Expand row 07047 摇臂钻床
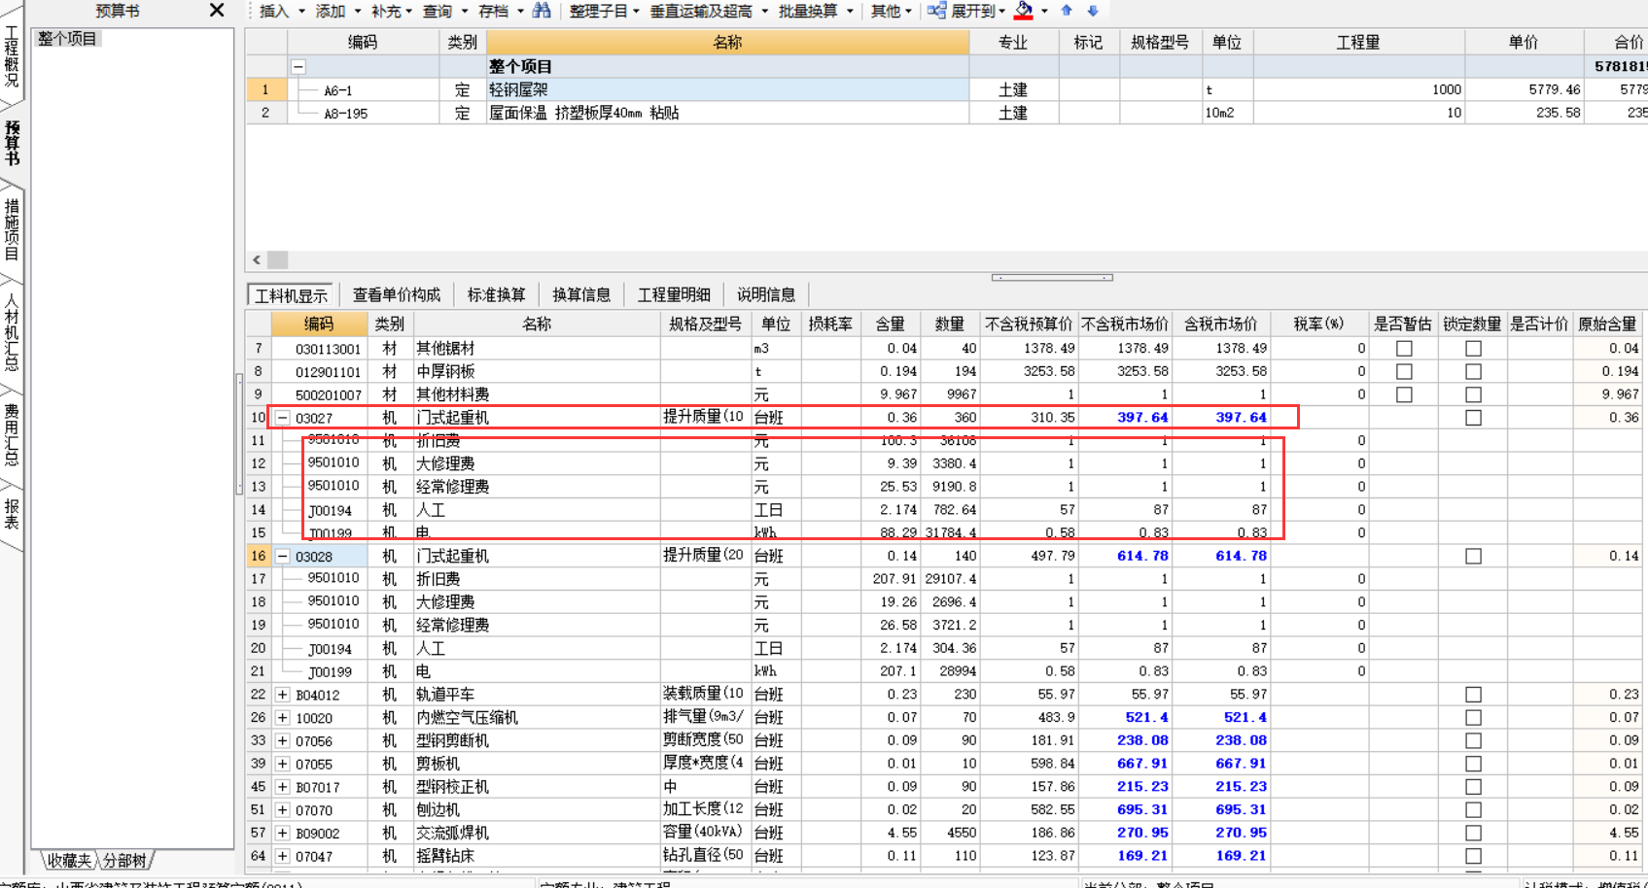This screenshot has height=888, width=1648. click(x=282, y=857)
